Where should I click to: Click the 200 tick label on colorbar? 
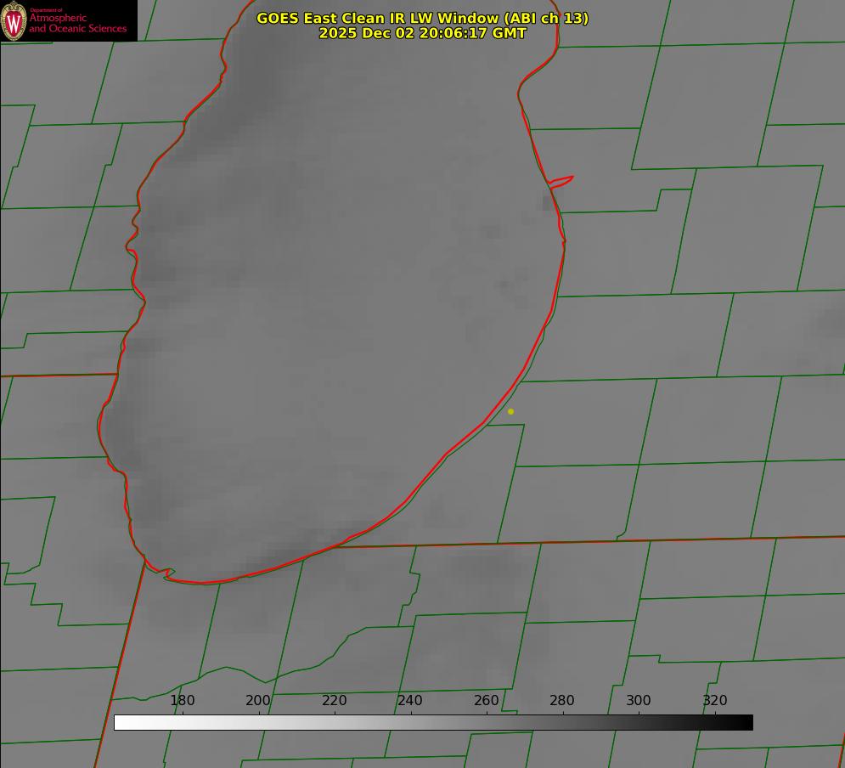click(258, 700)
